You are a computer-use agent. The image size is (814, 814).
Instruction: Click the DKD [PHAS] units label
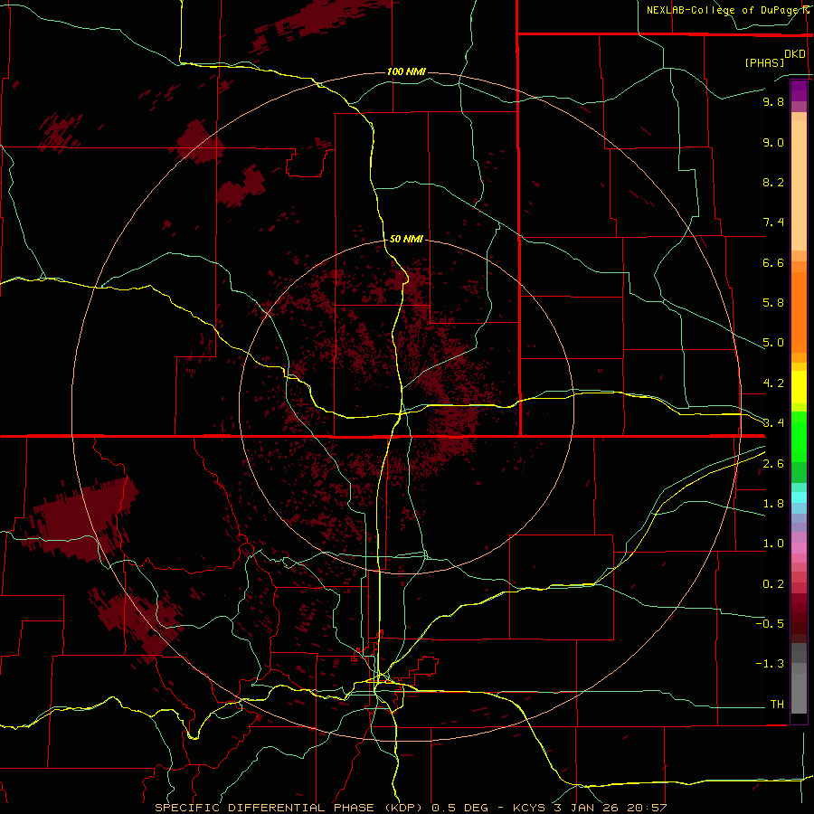pos(775,58)
